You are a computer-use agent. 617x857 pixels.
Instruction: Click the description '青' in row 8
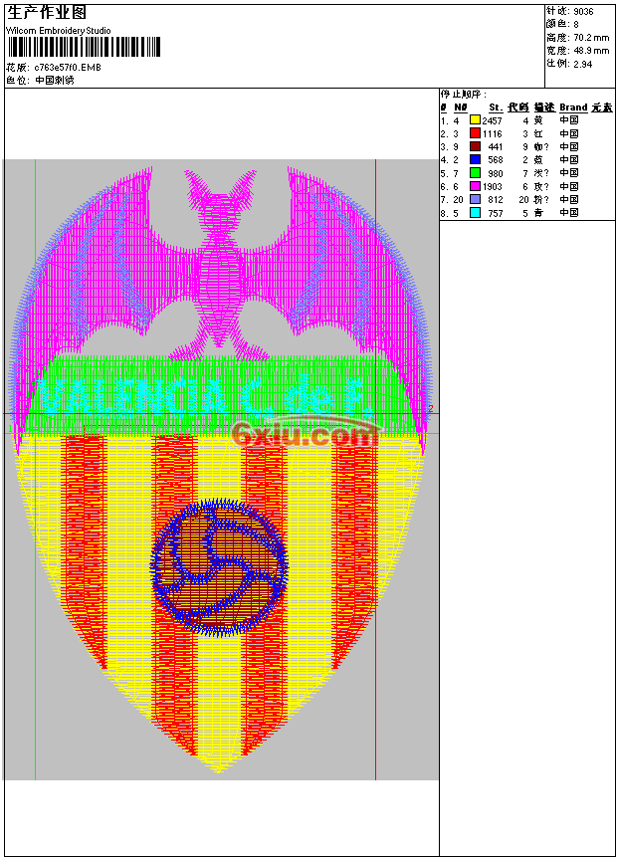(538, 213)
